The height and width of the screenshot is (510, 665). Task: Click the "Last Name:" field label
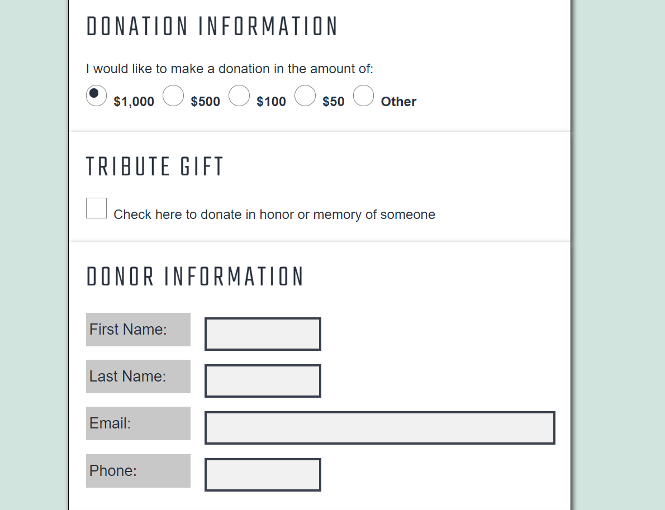pyautogui.click(x=127, y=376)
